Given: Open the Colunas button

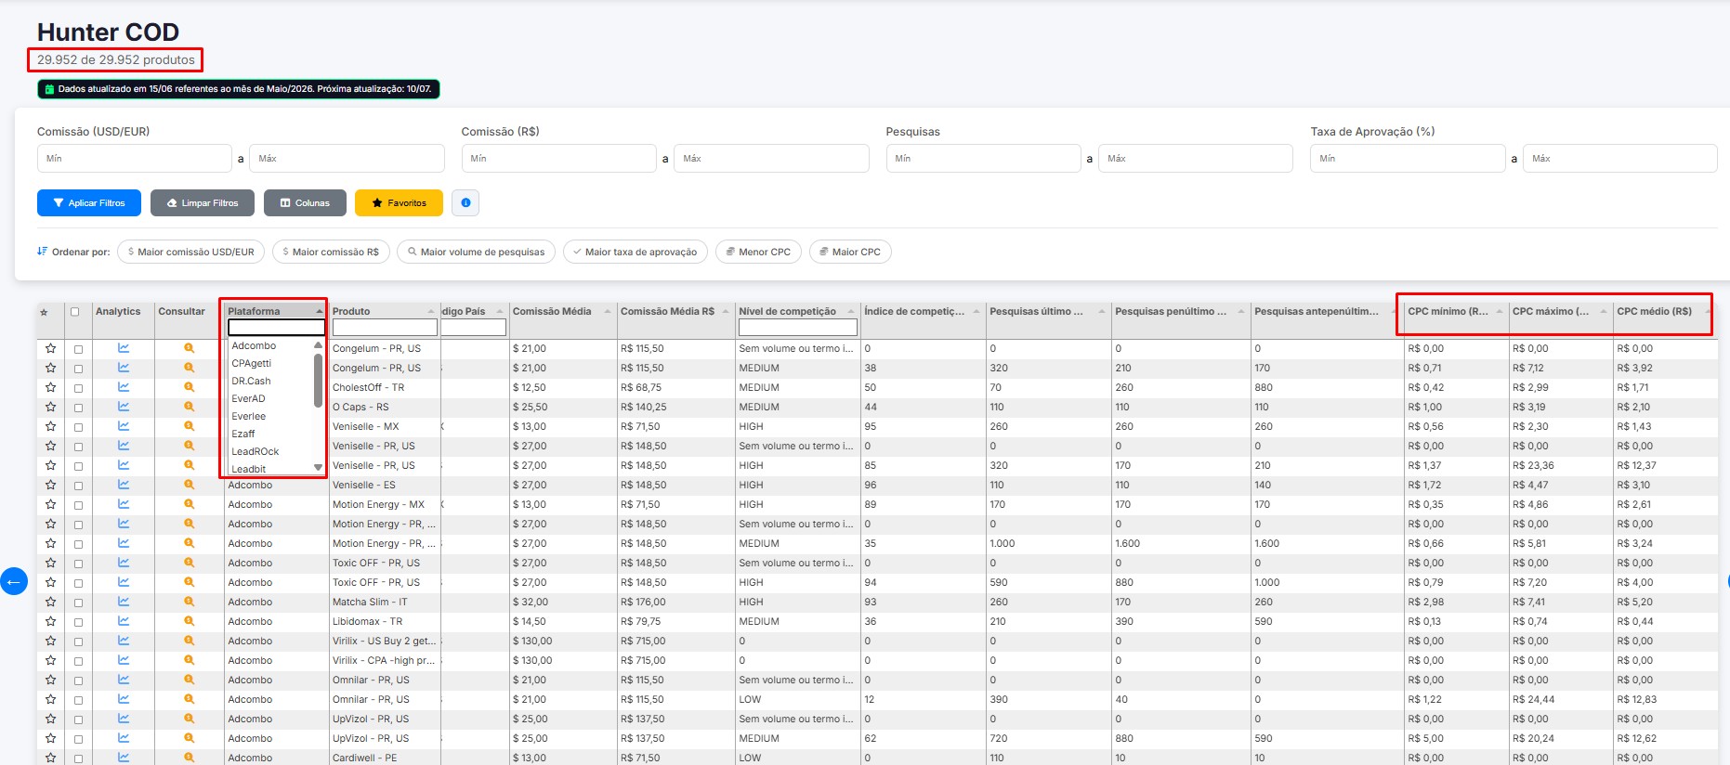Looking at the screenshot, I should 305,202.
